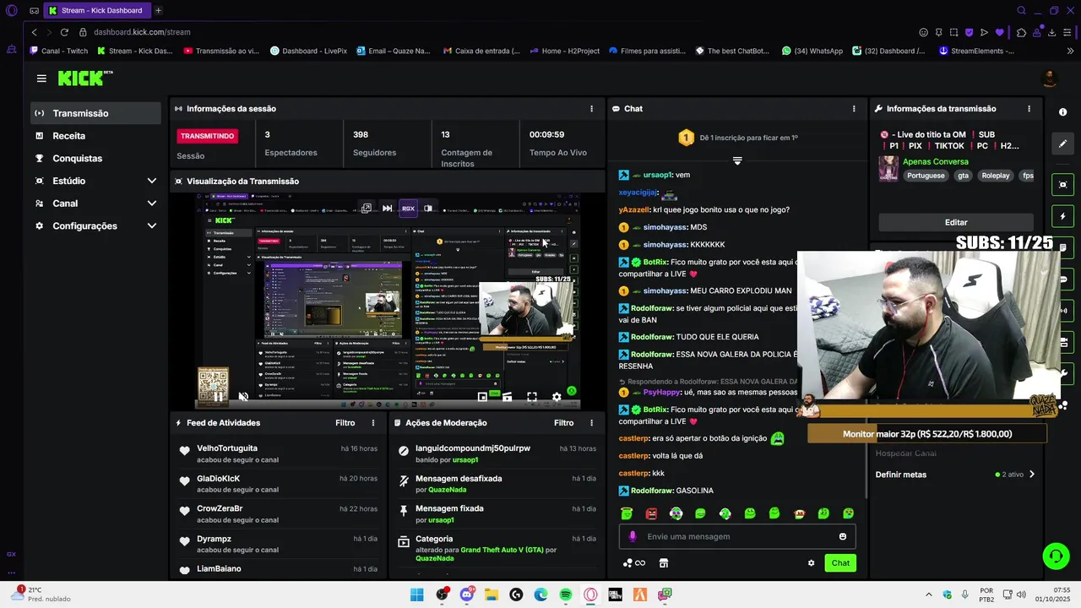
Task: Expand the Configurações menu
Action: pyautogui.click(x=152, y=225)
